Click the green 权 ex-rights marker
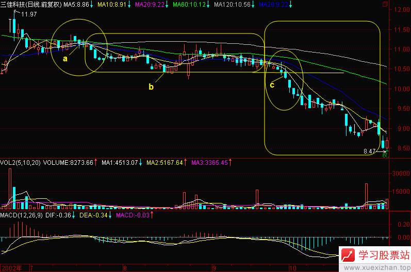This screenshot has width=411, height=272. (x=385, y=155)
